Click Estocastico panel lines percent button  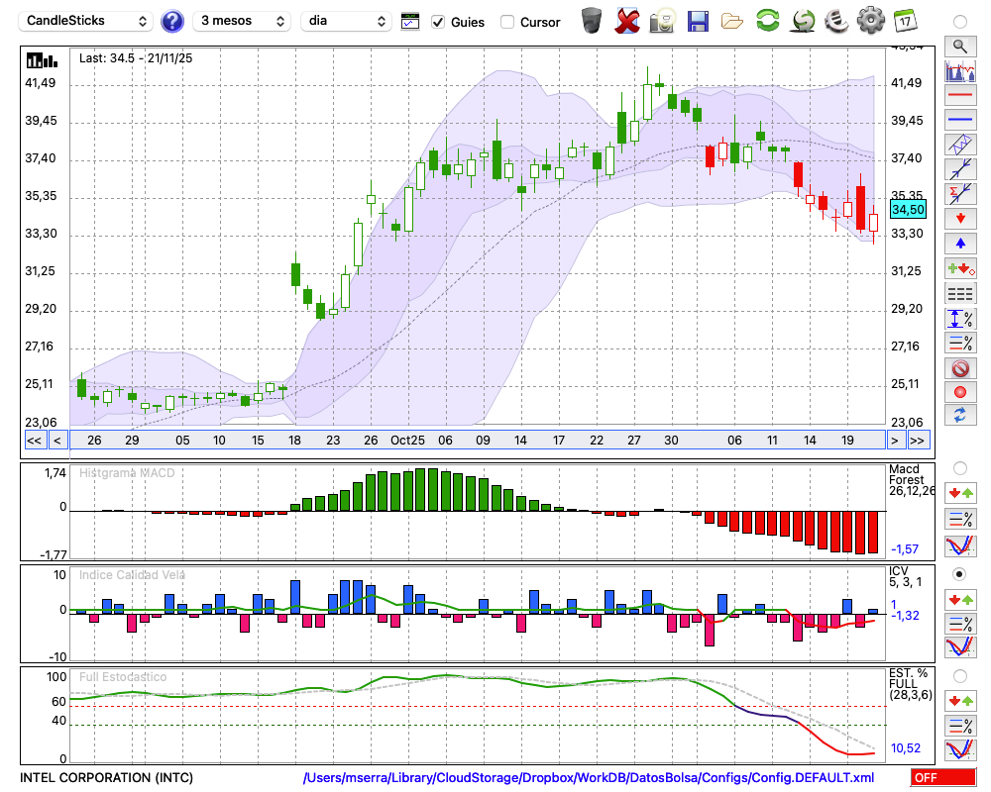click(960, 726)
